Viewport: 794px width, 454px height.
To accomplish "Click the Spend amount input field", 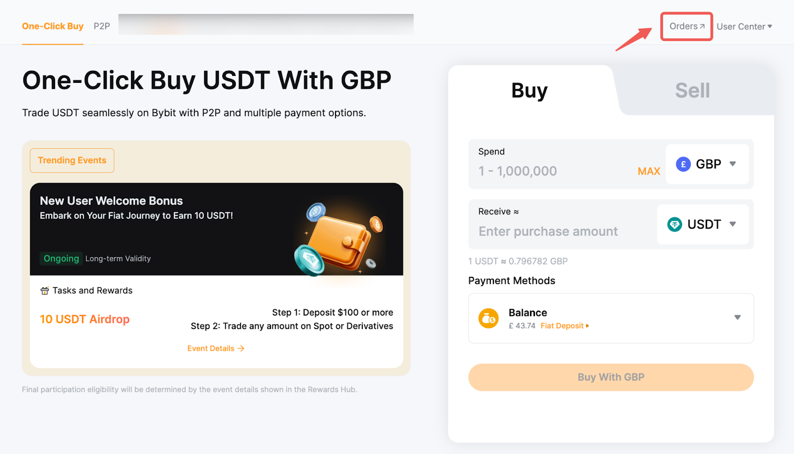I will pos(551,171).
